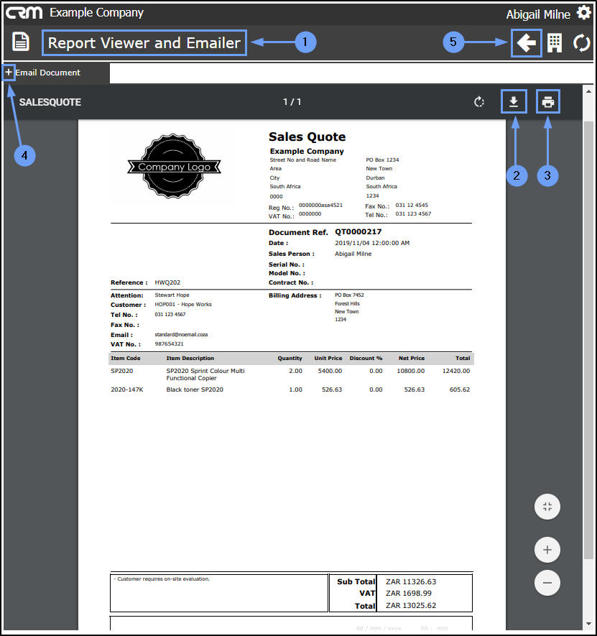Rotate the document using the viewer toolbar
597x636 pixels.
(x=479, y=102)
